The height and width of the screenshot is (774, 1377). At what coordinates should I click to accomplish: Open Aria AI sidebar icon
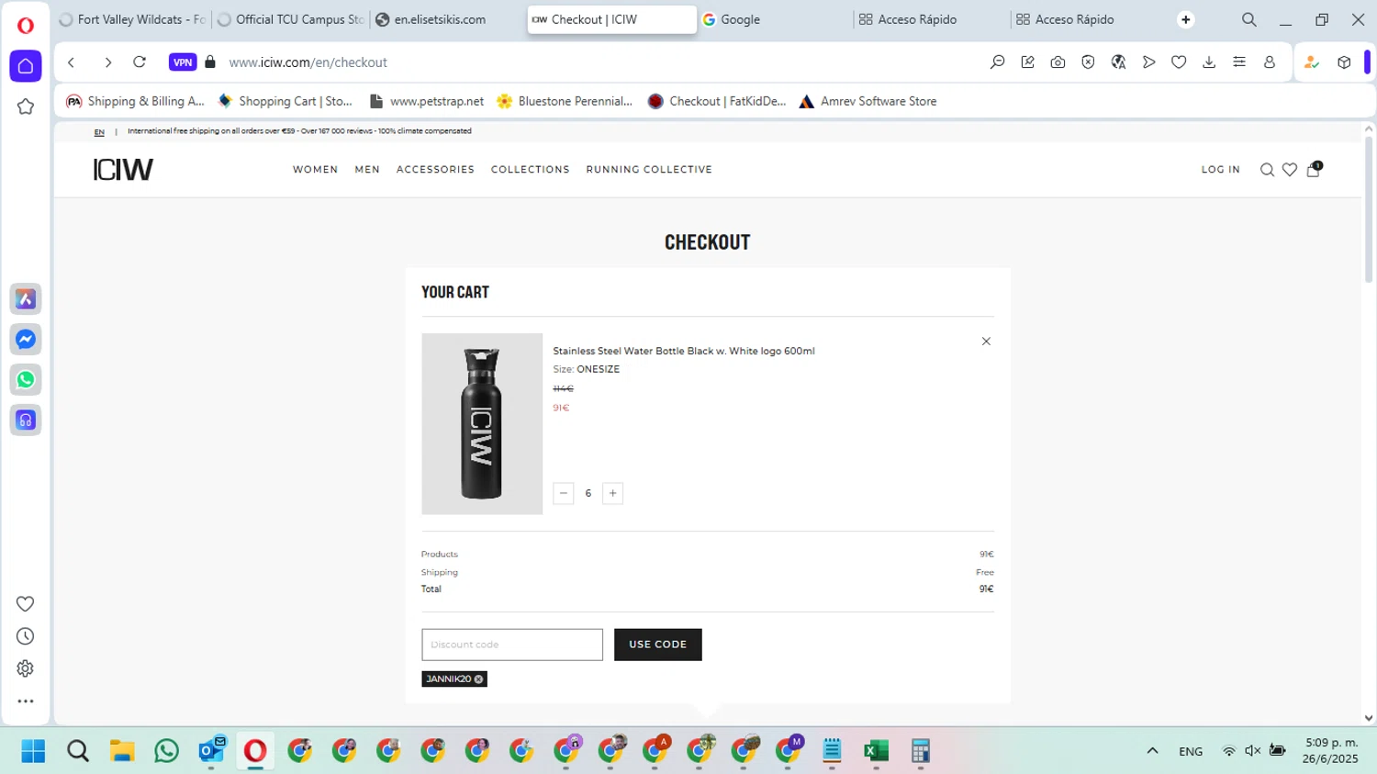pyautogui.click(x=26, y=299)
